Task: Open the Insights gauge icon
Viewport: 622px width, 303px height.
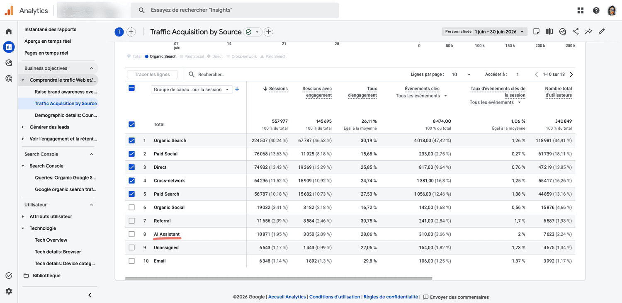Action: (x=563, y=32)
